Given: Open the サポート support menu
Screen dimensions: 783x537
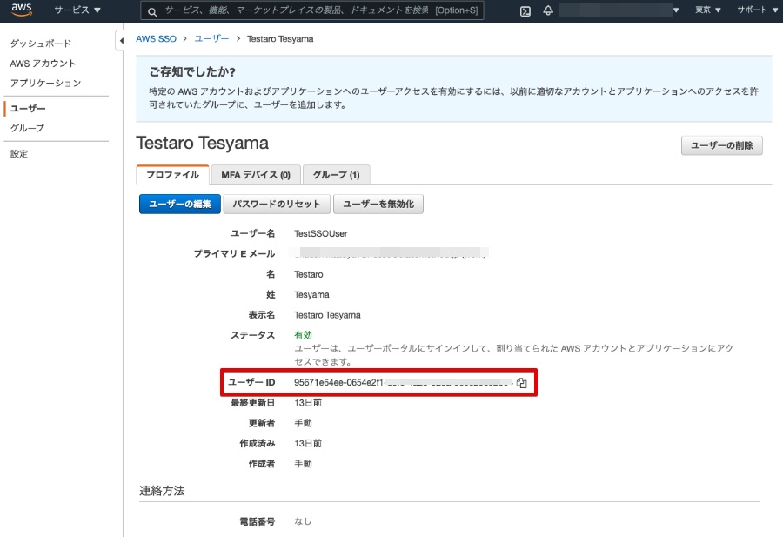Looking at the screenshot, I should (757, 10).
